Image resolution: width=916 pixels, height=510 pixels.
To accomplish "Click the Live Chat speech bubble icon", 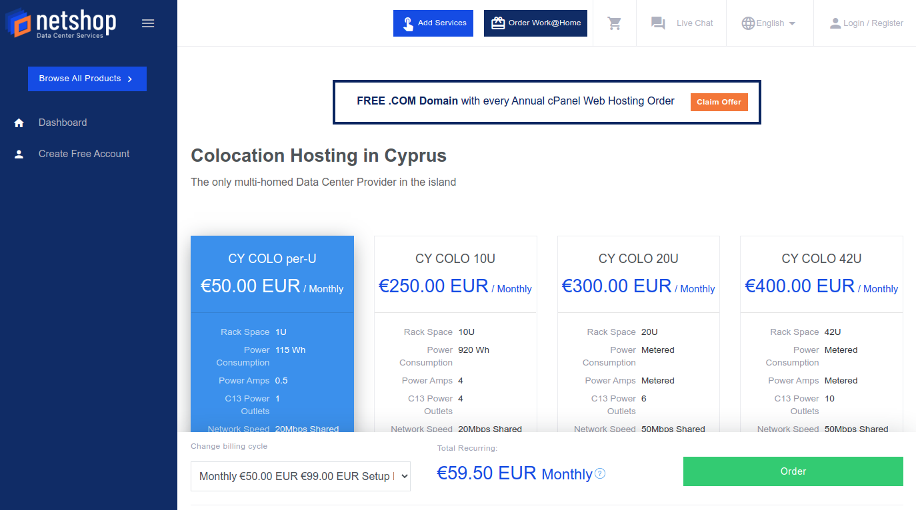I will pyautogui.click(x=658, y=23).
